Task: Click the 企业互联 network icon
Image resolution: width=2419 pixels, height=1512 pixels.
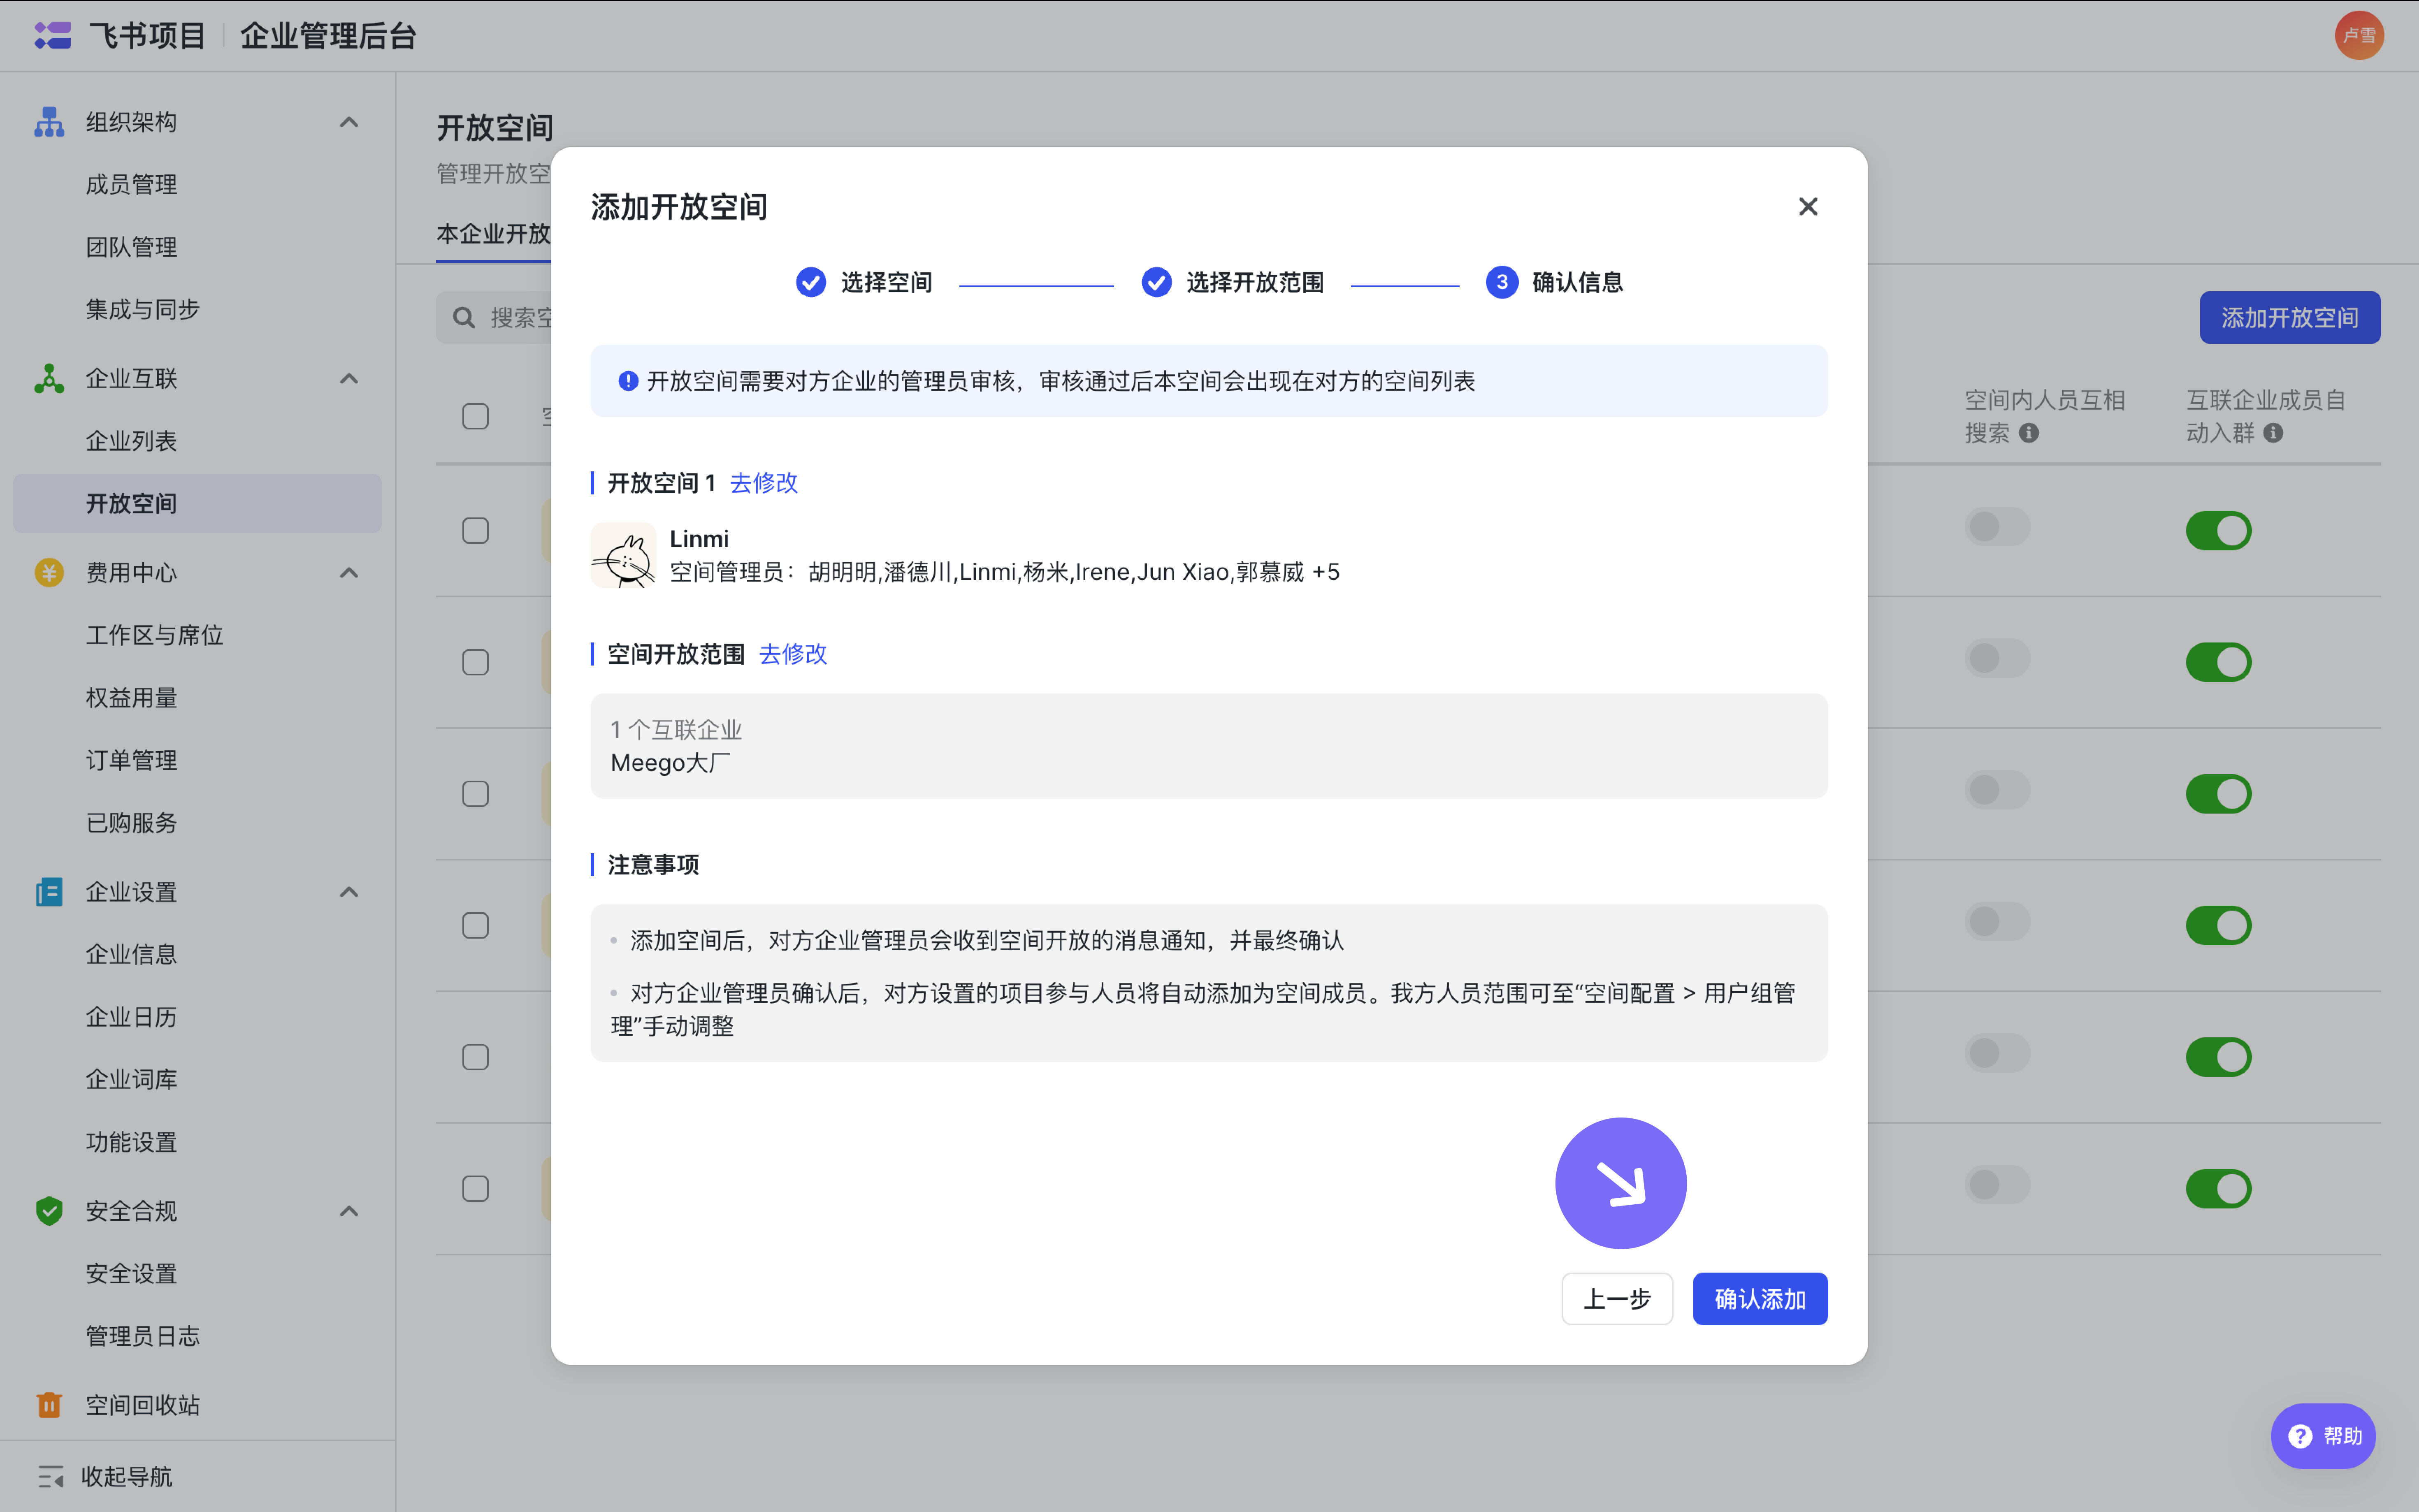Action: pos(49,379)
